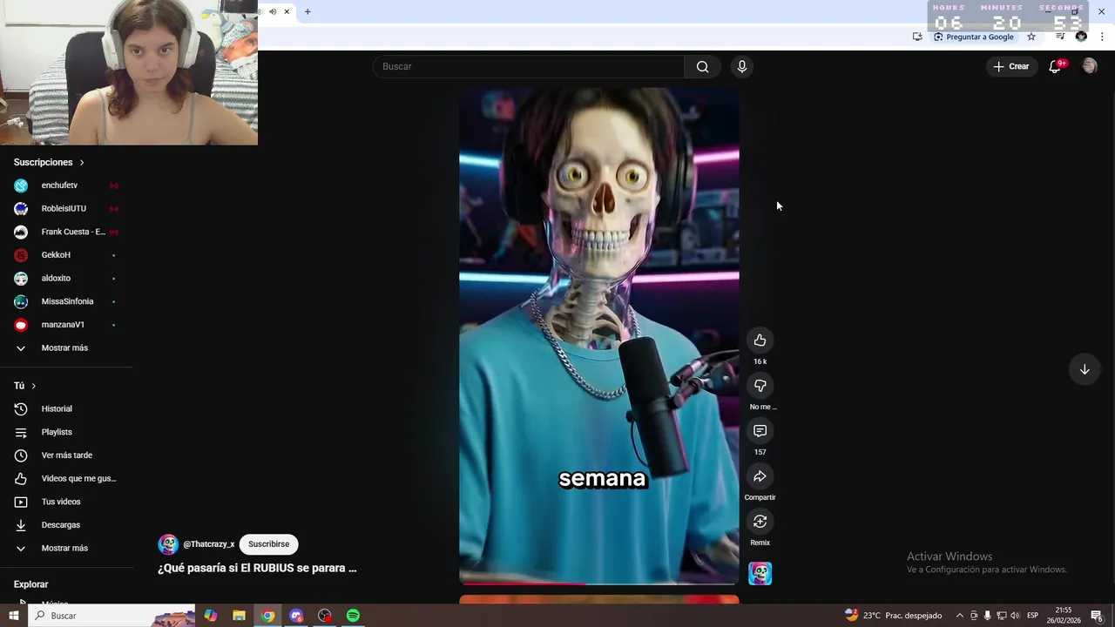
Task: Like the Short with thumbs up
Action: (x=760, y=340)
